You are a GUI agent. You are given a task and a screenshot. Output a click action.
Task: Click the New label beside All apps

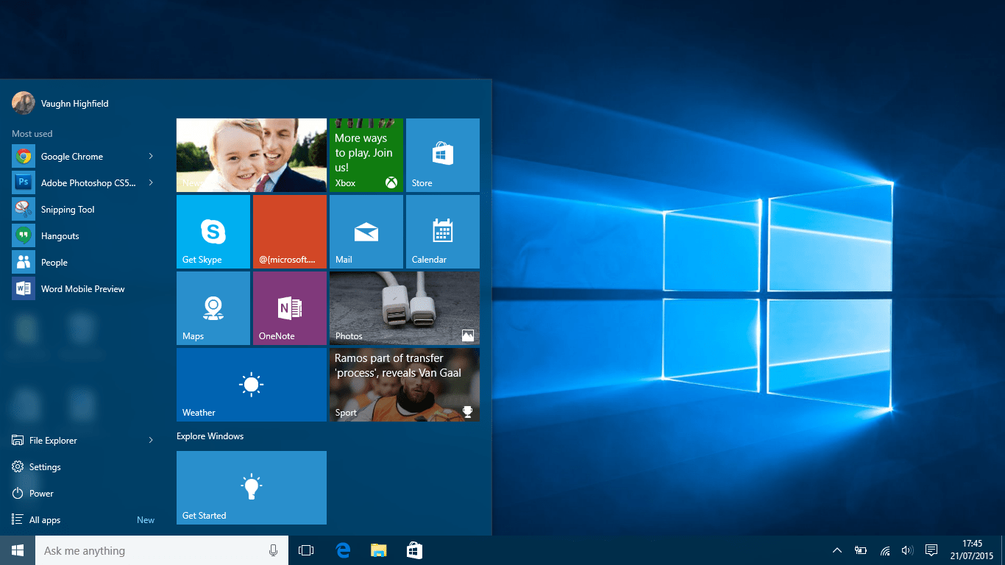(146, 520)
